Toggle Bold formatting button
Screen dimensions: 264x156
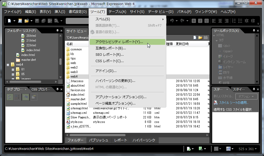(194, 21)
